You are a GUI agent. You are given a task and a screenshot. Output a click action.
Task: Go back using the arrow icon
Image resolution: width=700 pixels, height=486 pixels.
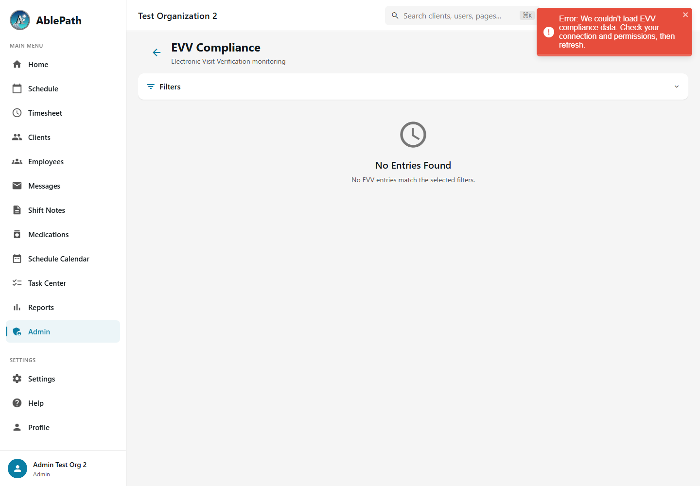(157, 52)
